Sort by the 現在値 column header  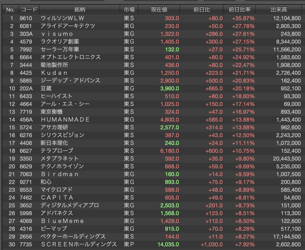pos(159,10)
